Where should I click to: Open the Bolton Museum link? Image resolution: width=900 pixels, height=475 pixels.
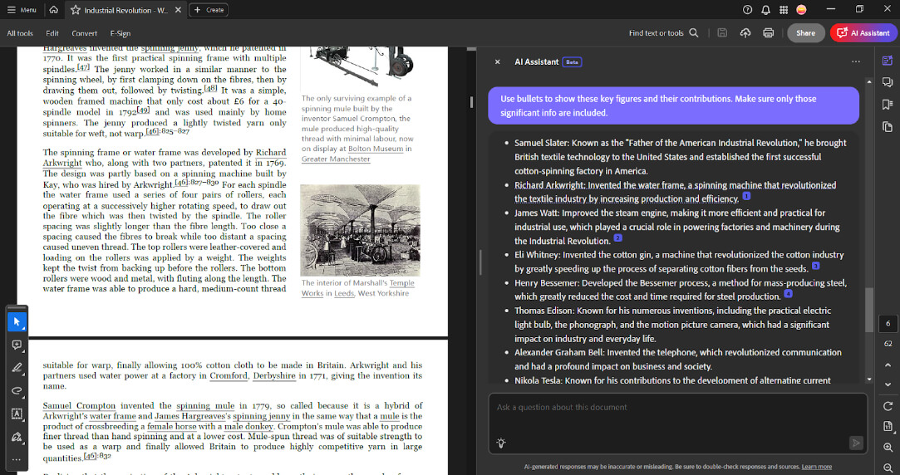[376, 149]
